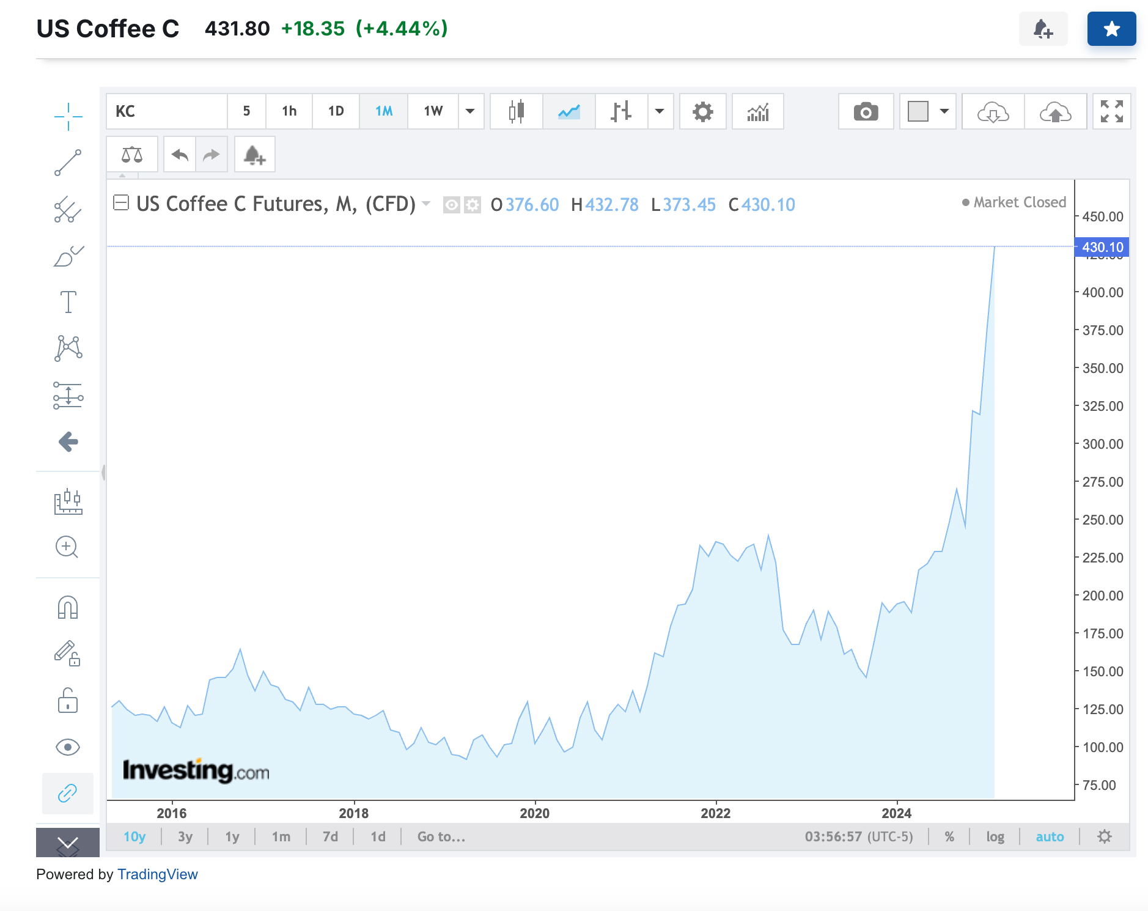Select the zoom in magnifier tool
Image resolution: width=1148 pixels, height=911 pixels.
coord(67,547)
